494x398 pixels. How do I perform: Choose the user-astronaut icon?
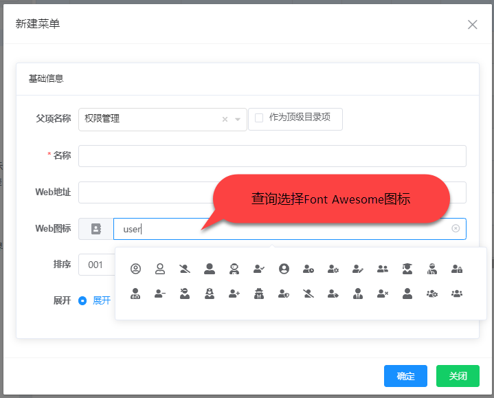(x=234, y=269)
